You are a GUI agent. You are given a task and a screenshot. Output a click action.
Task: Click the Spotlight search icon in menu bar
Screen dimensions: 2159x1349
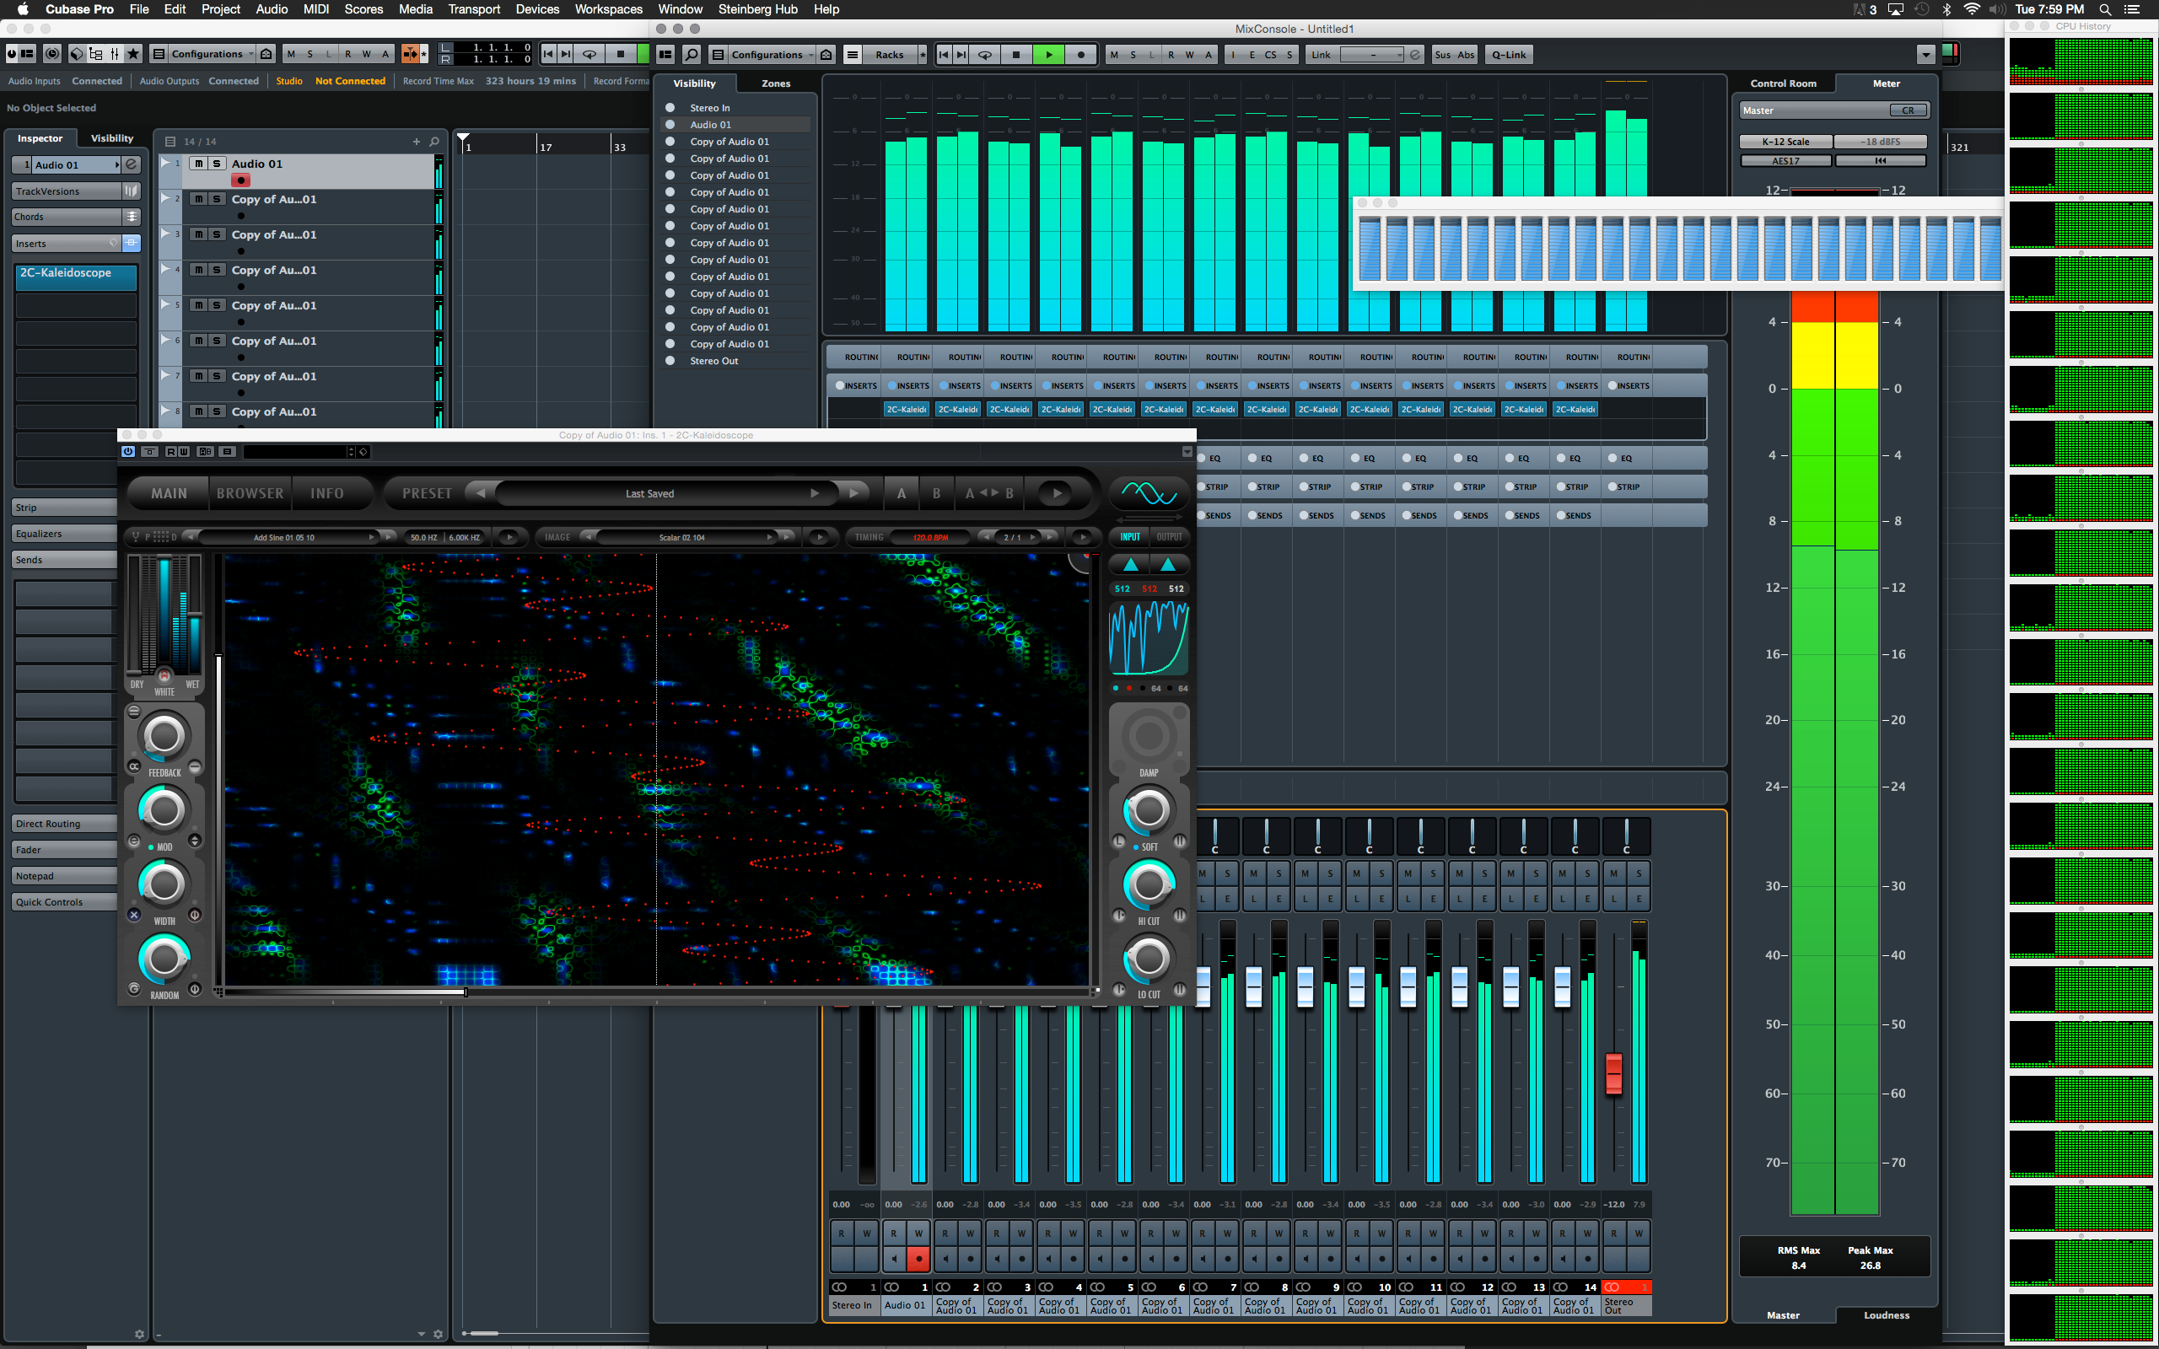(x=2106, y=9)
